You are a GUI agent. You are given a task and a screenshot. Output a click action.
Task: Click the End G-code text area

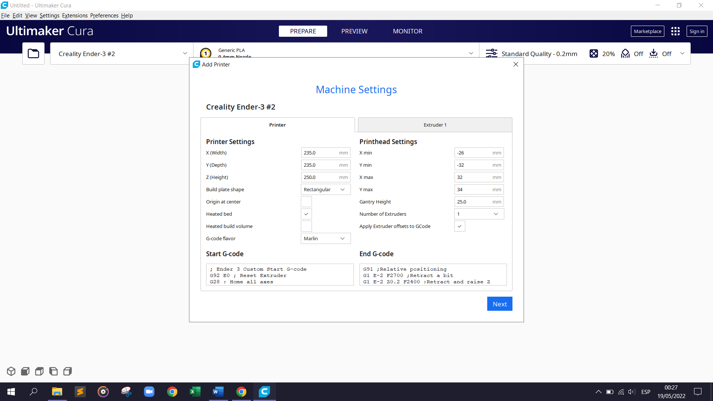coord(433,275)
